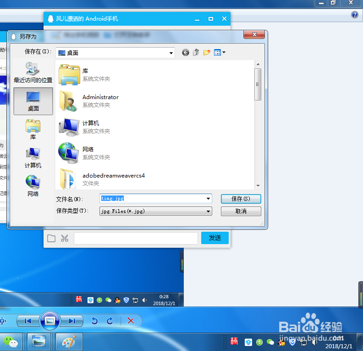Select 桌面 in the places sidebar

(x=33, y=101)
